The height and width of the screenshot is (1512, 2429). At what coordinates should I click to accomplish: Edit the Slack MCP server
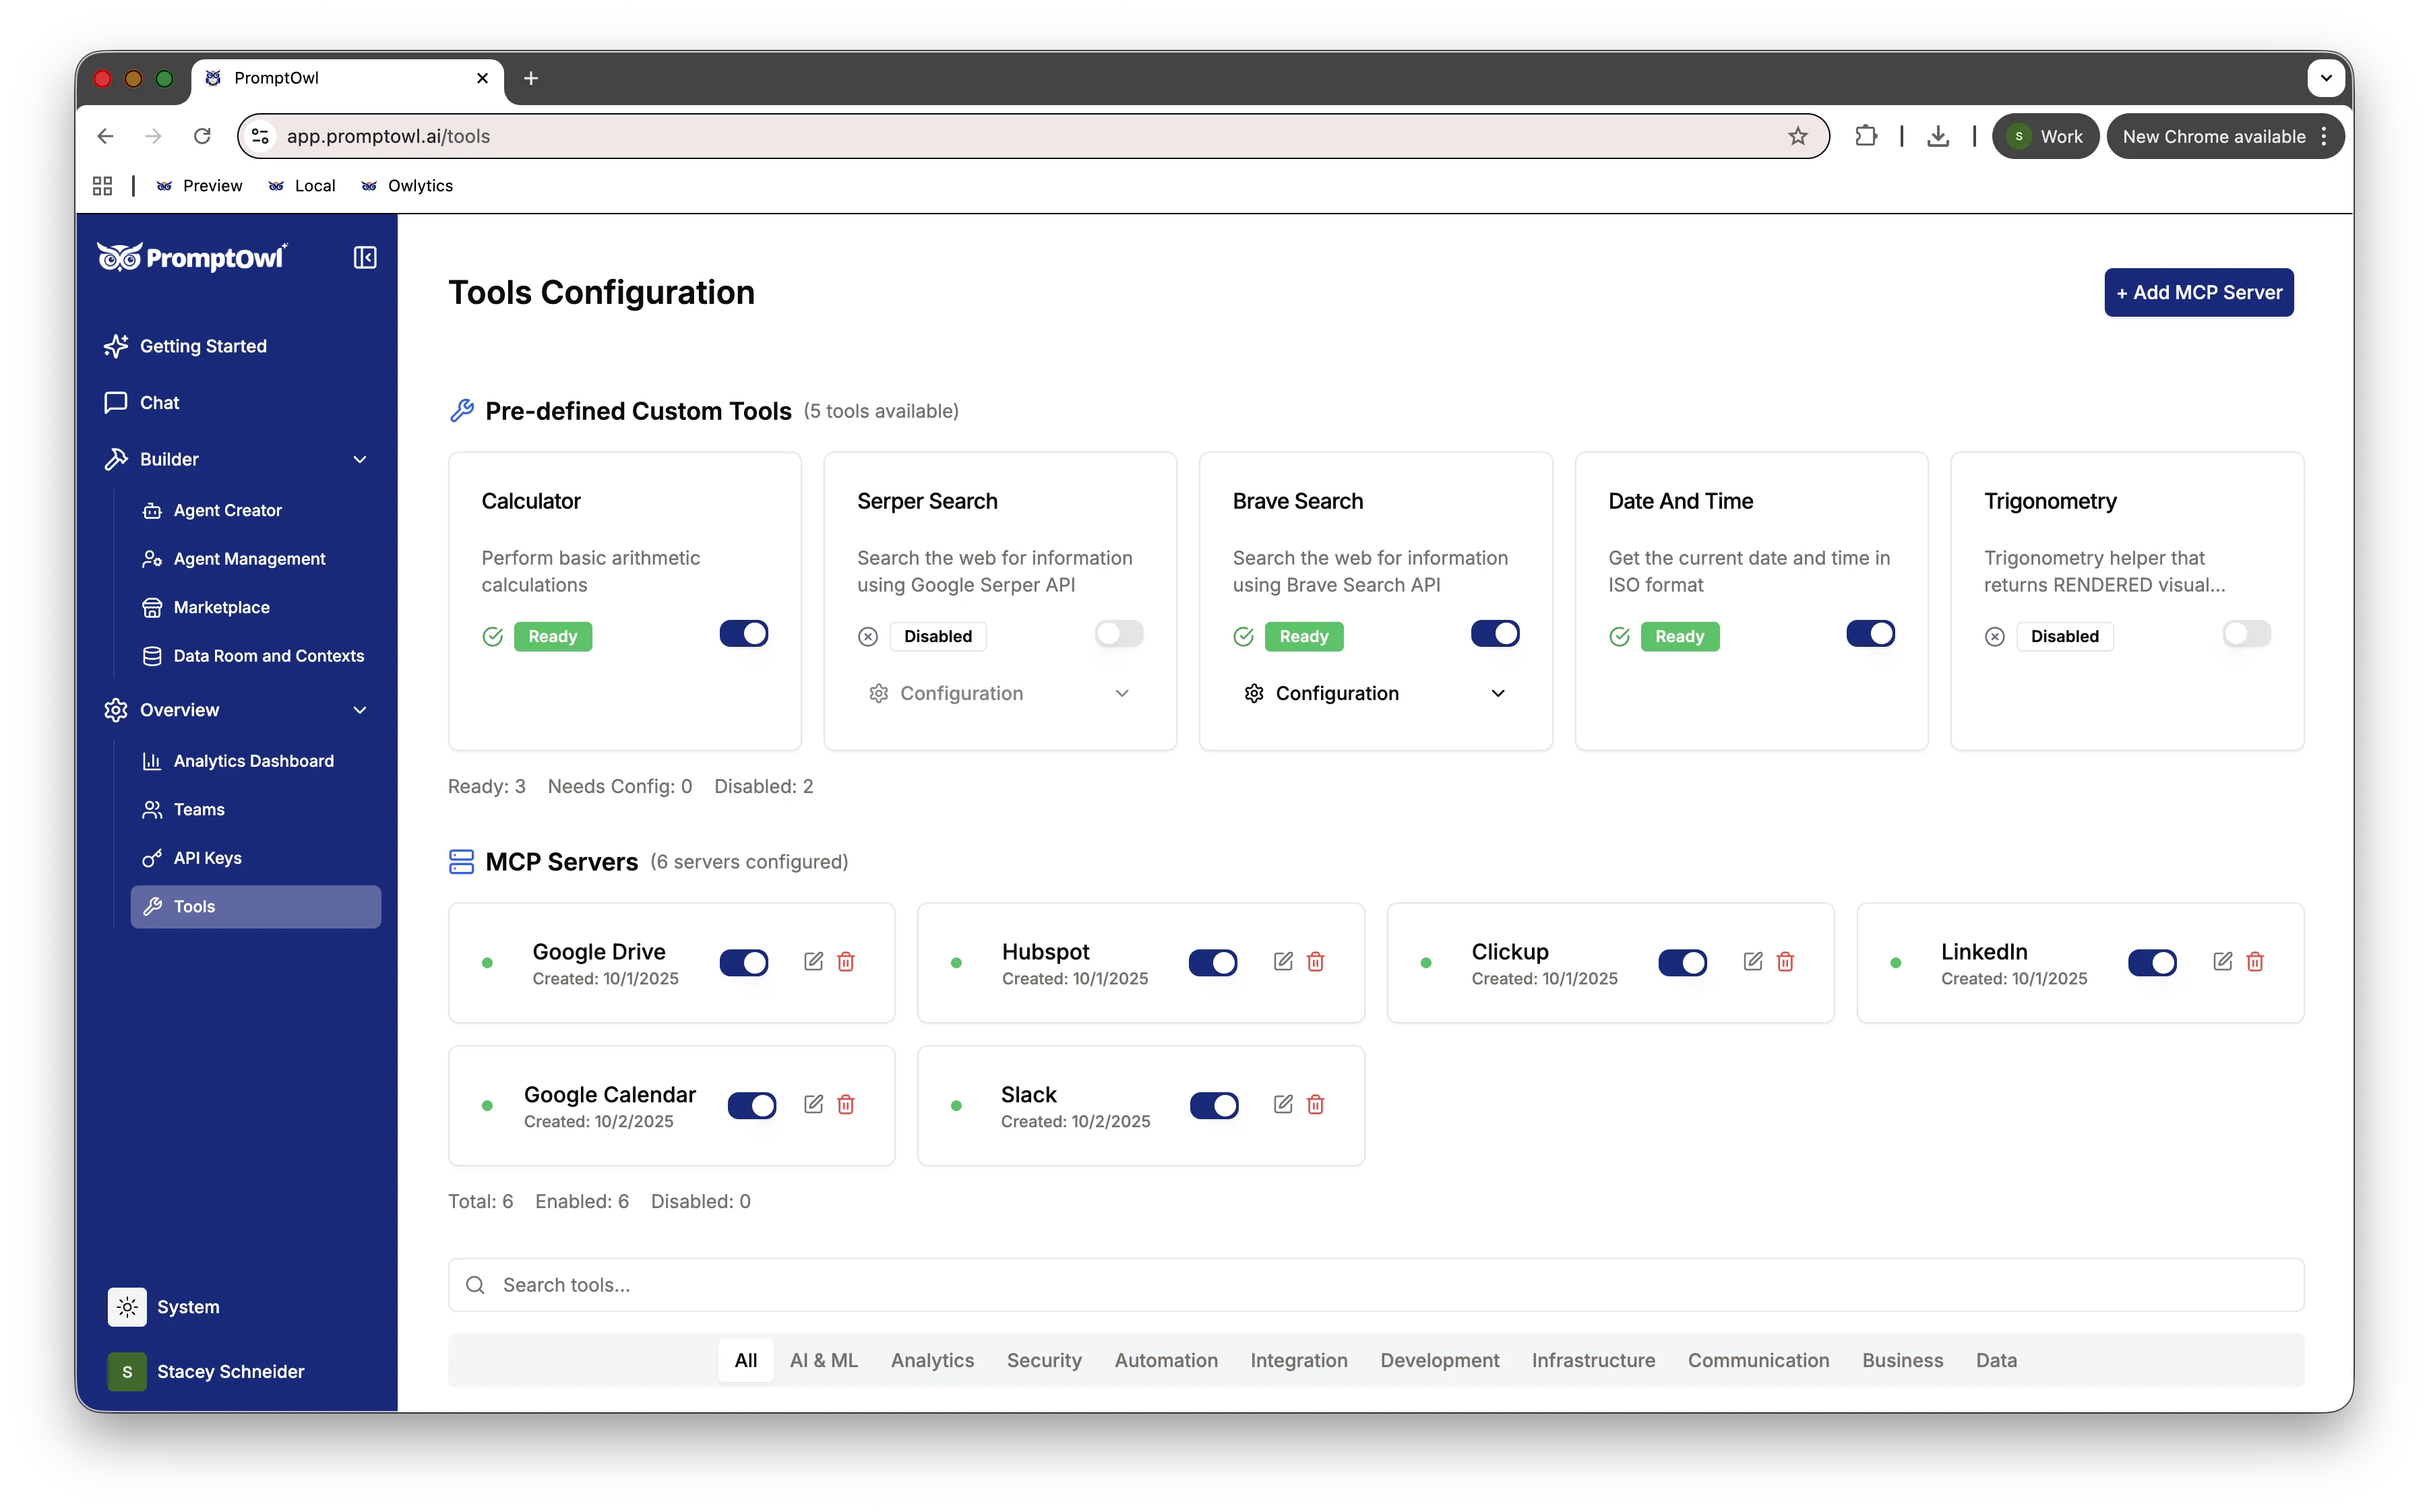(x=1283, y=1104)
